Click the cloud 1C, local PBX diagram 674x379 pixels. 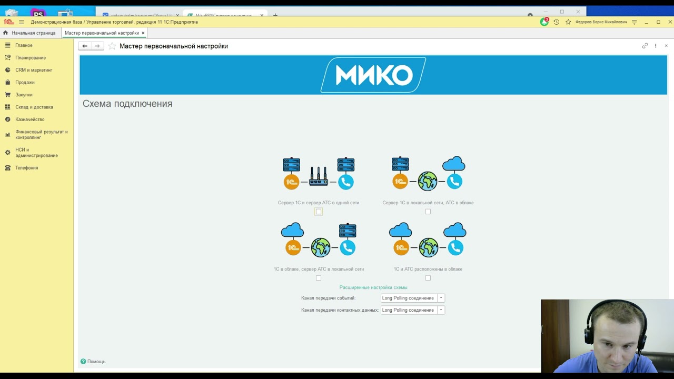(319, 240)
